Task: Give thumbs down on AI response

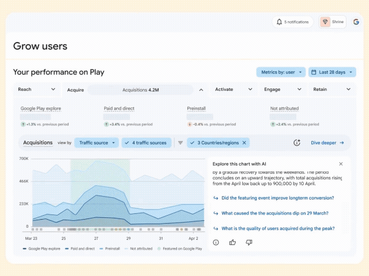Action: click(249, 242)
